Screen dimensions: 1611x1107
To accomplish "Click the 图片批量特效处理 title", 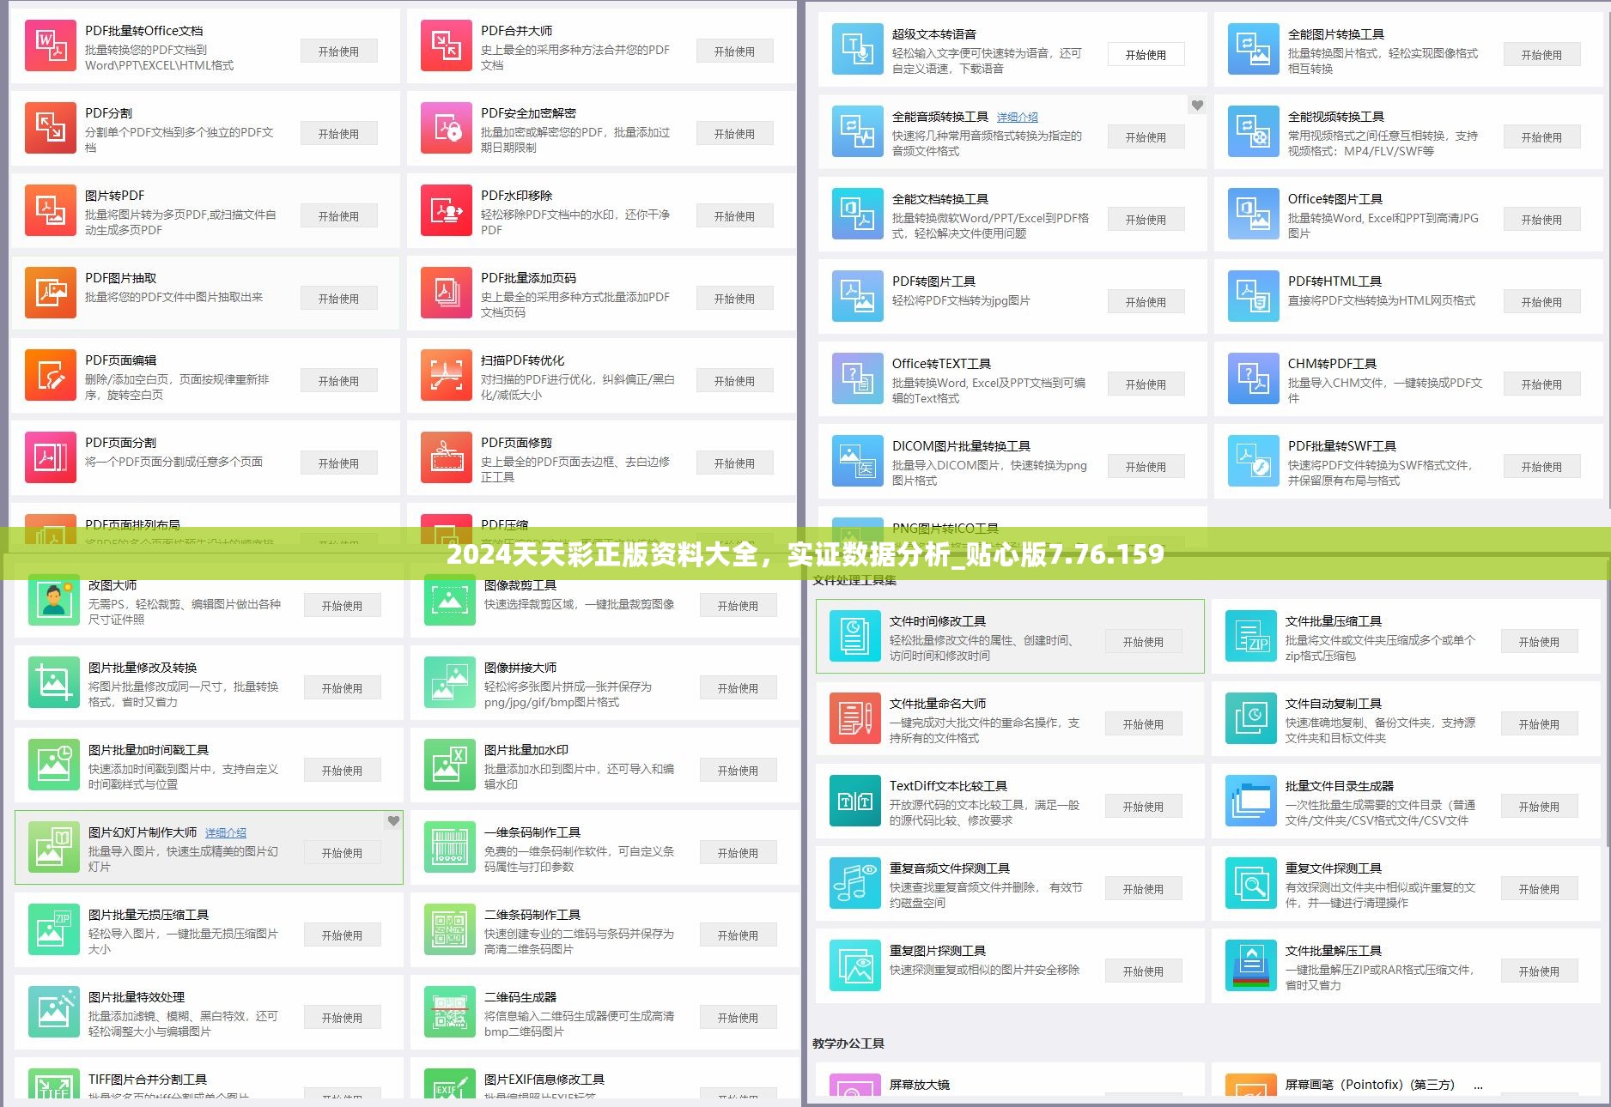I will coord(137,997).
